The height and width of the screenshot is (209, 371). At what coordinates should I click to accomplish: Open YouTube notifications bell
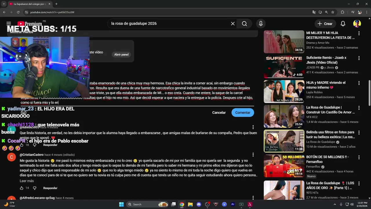pyautogui.click(x=343, y=24)
